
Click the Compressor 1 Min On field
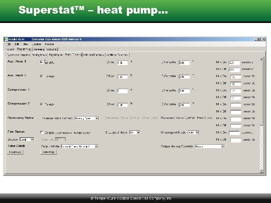coord(236,91)
